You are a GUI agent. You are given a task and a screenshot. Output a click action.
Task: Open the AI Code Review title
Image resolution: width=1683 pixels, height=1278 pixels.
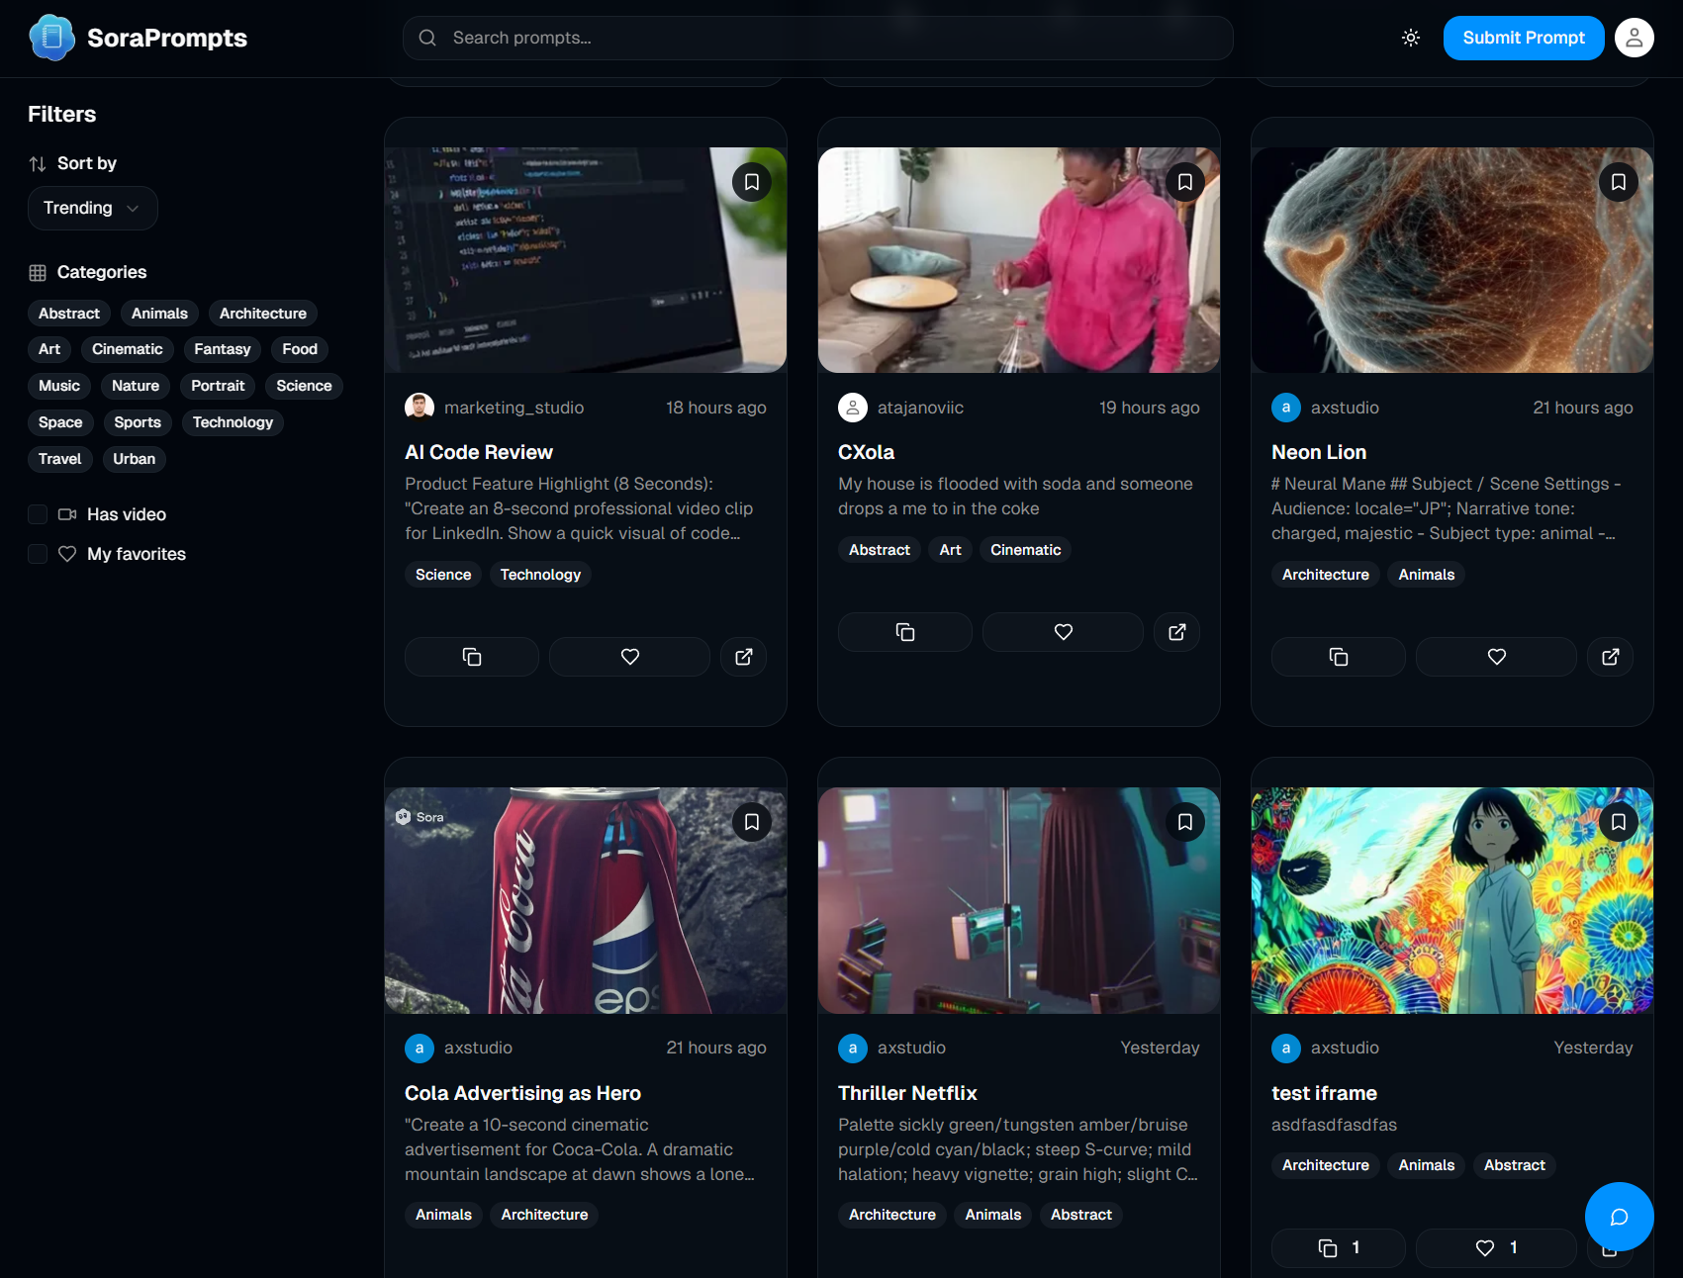tap(479, 452)
